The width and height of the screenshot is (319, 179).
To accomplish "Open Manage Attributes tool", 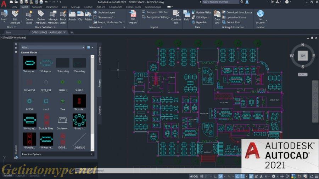I will (53, 17).
